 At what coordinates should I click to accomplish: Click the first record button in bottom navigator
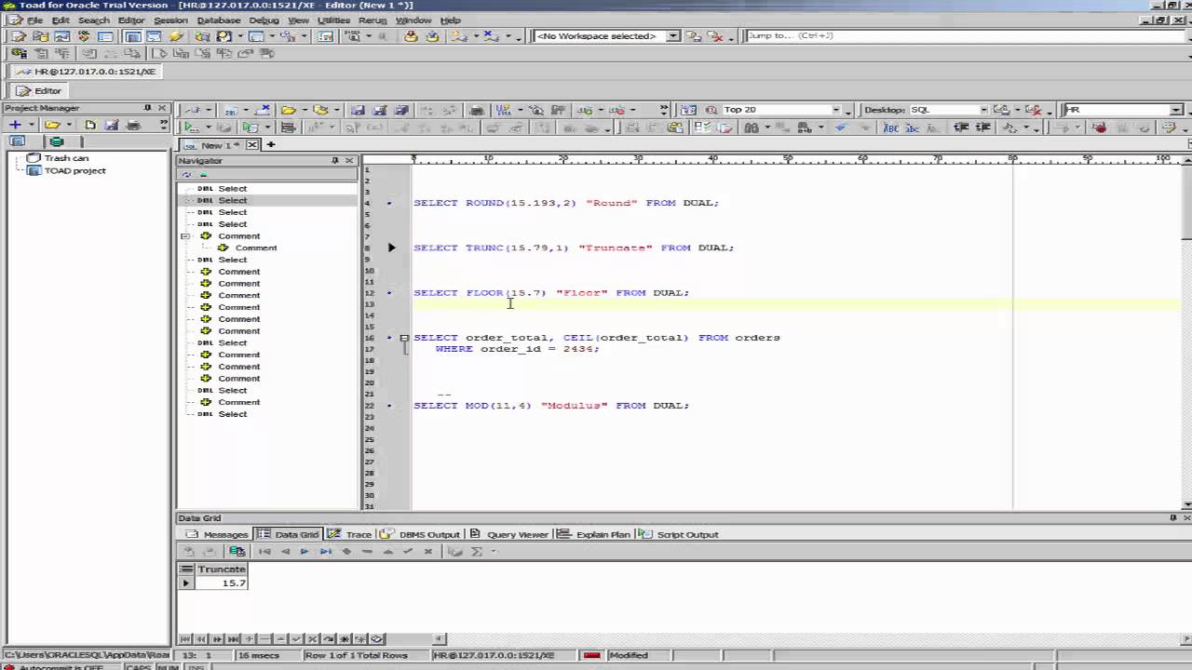pyautogui.click(x=185, y=639)
